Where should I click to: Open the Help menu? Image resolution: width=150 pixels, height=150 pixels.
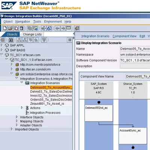click(x=68, y=22)
